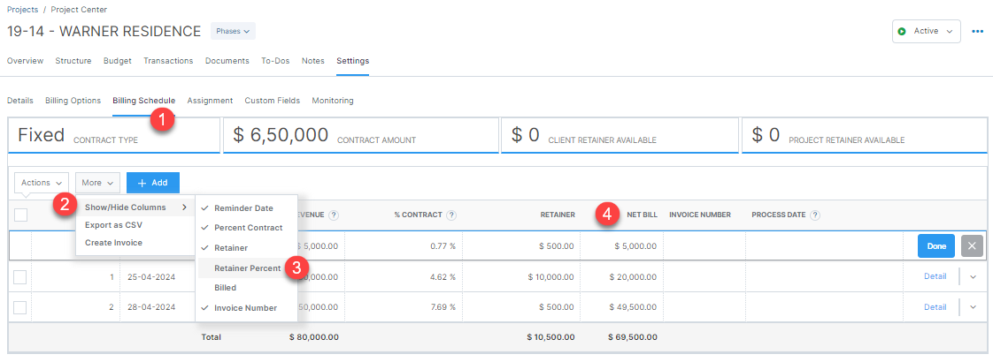Click the 7.69 % contract value
Image resolution: width=993 pixels, height=362 pixels.
443,307
